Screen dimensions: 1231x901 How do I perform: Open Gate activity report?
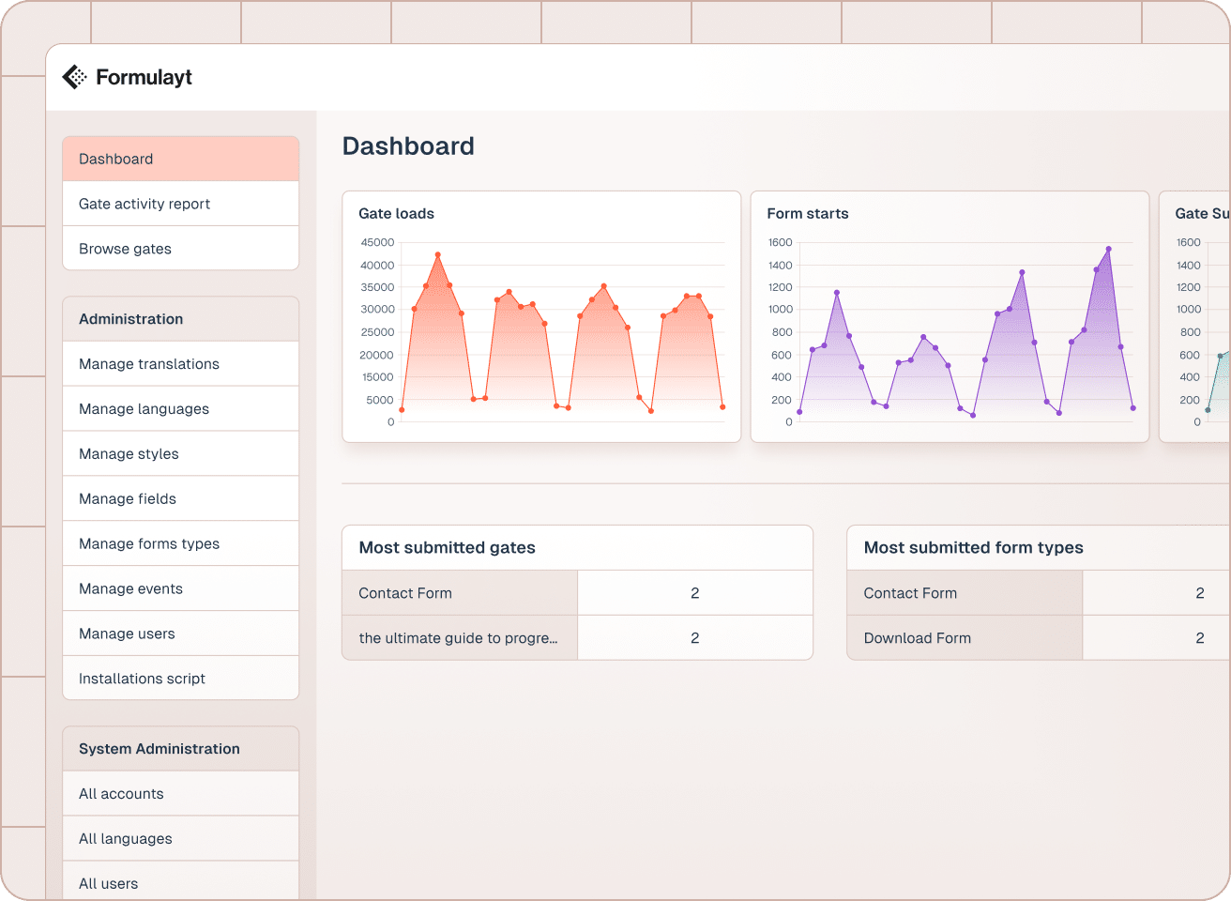181,204
